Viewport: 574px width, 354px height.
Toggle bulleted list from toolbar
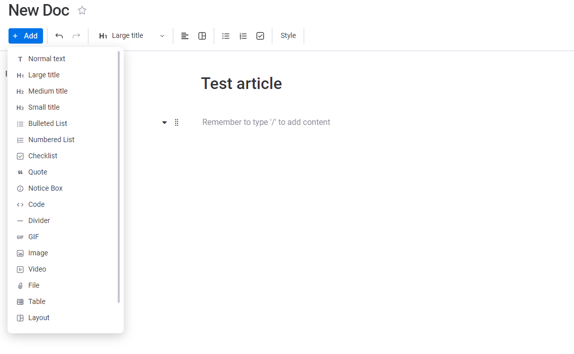(226, 36)
